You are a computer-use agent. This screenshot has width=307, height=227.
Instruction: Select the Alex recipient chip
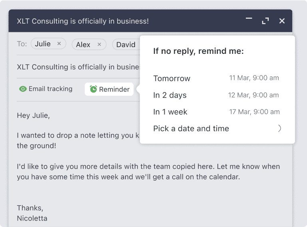tap(89, 44)
